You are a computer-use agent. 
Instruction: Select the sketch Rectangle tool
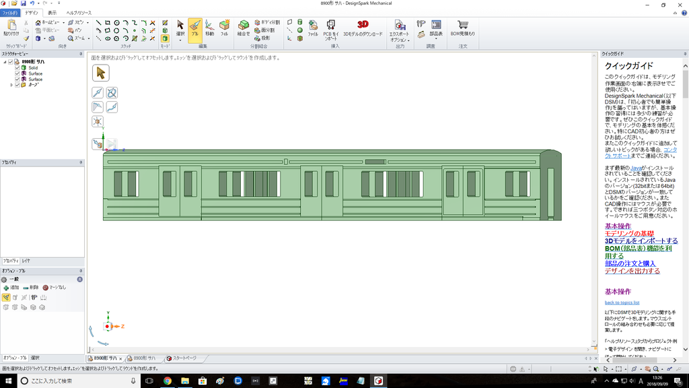pos(108,23)
